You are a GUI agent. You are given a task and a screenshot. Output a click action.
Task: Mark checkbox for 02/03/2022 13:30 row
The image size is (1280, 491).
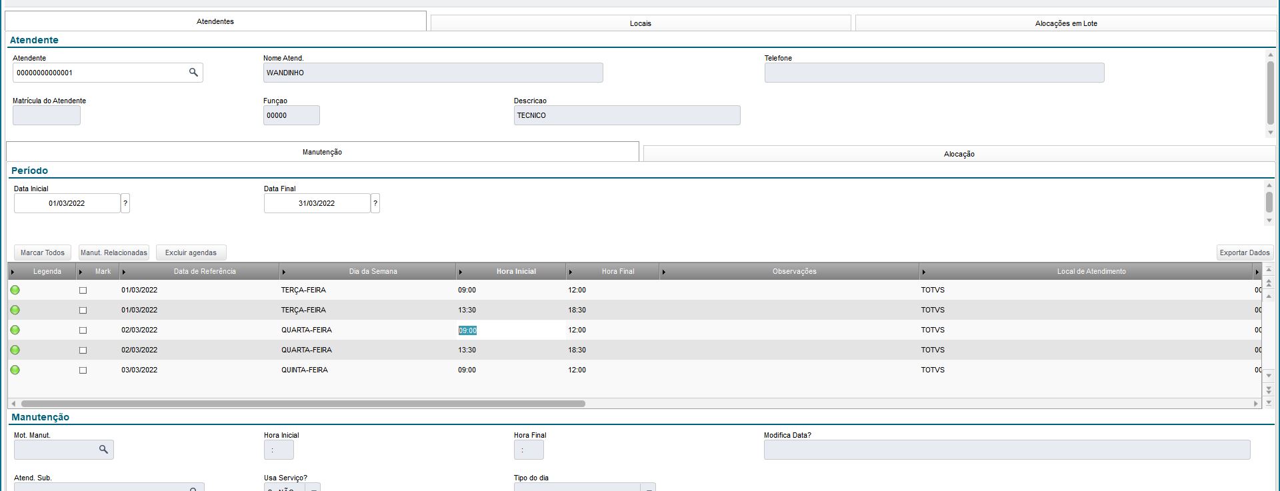(x=83, y=350)
